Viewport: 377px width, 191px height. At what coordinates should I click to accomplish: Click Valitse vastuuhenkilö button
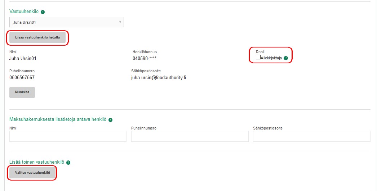[32, 173]
